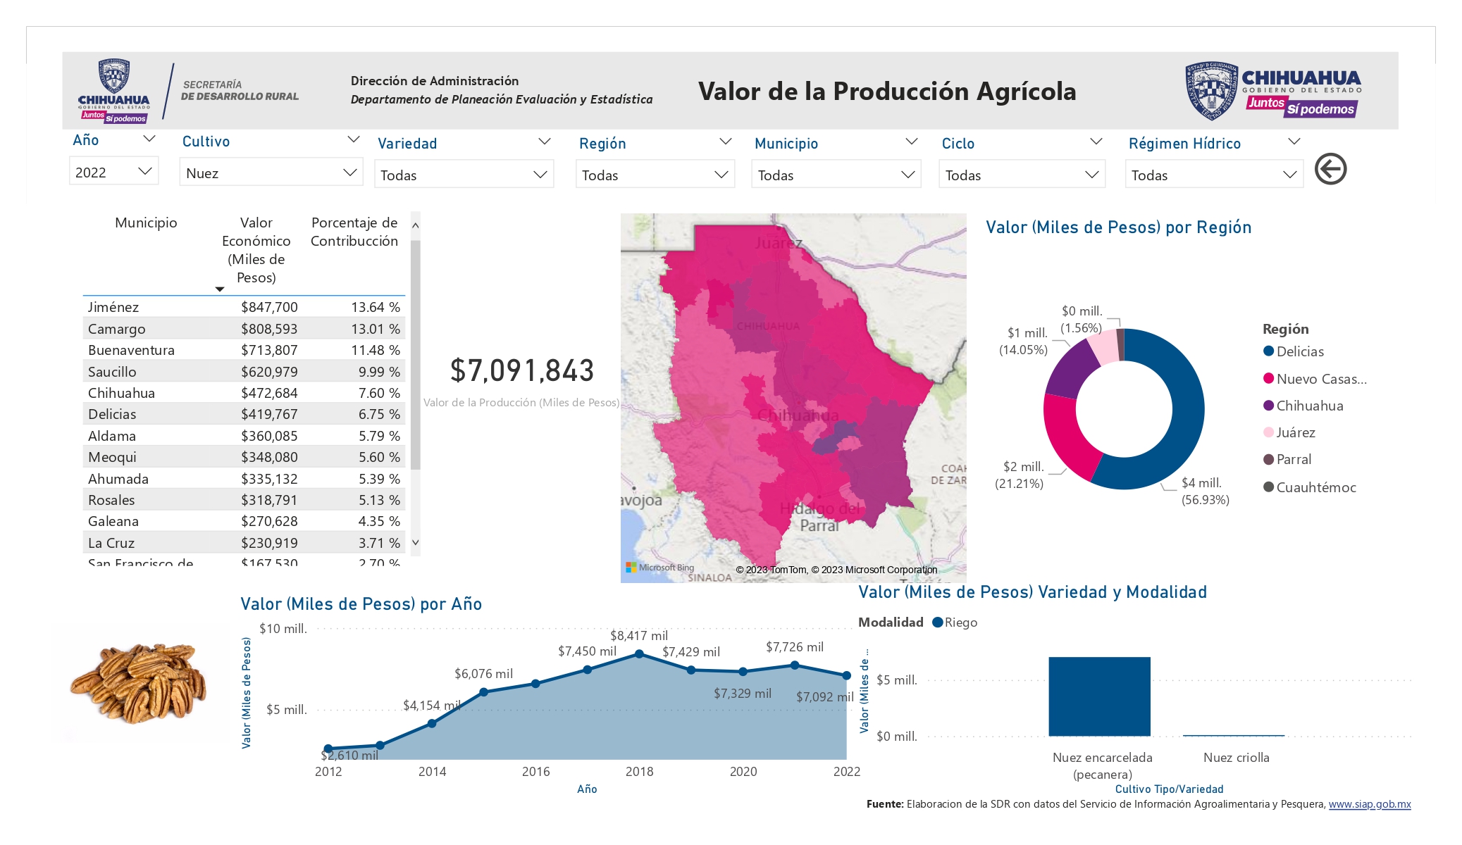
Task: Click the Chihuahua Gobierno del Estado logo at right
Action: tap(1273, 90)
